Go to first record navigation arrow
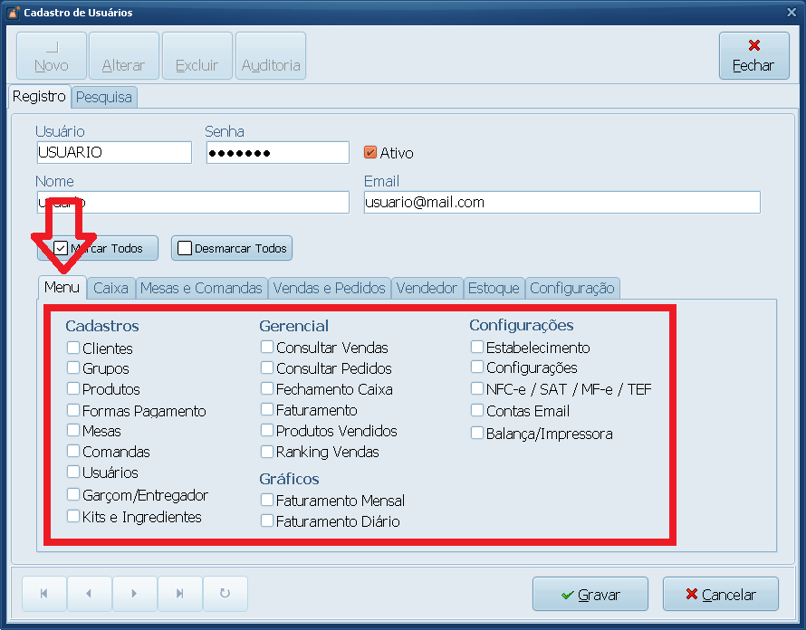The width and height of the screenshot is (806, 630). pos(44,594)
